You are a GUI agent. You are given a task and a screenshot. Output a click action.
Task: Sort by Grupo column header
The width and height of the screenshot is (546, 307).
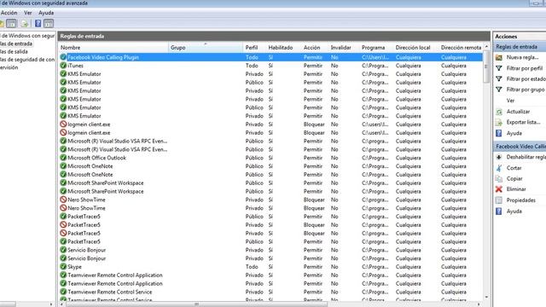206,48
